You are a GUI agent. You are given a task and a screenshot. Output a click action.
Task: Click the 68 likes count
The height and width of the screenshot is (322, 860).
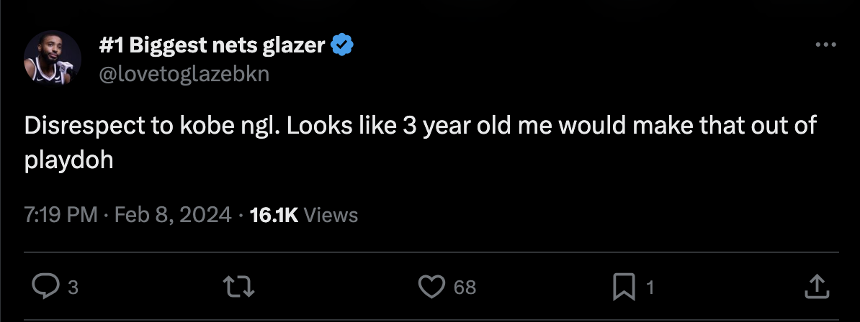[x=465, y=288]
